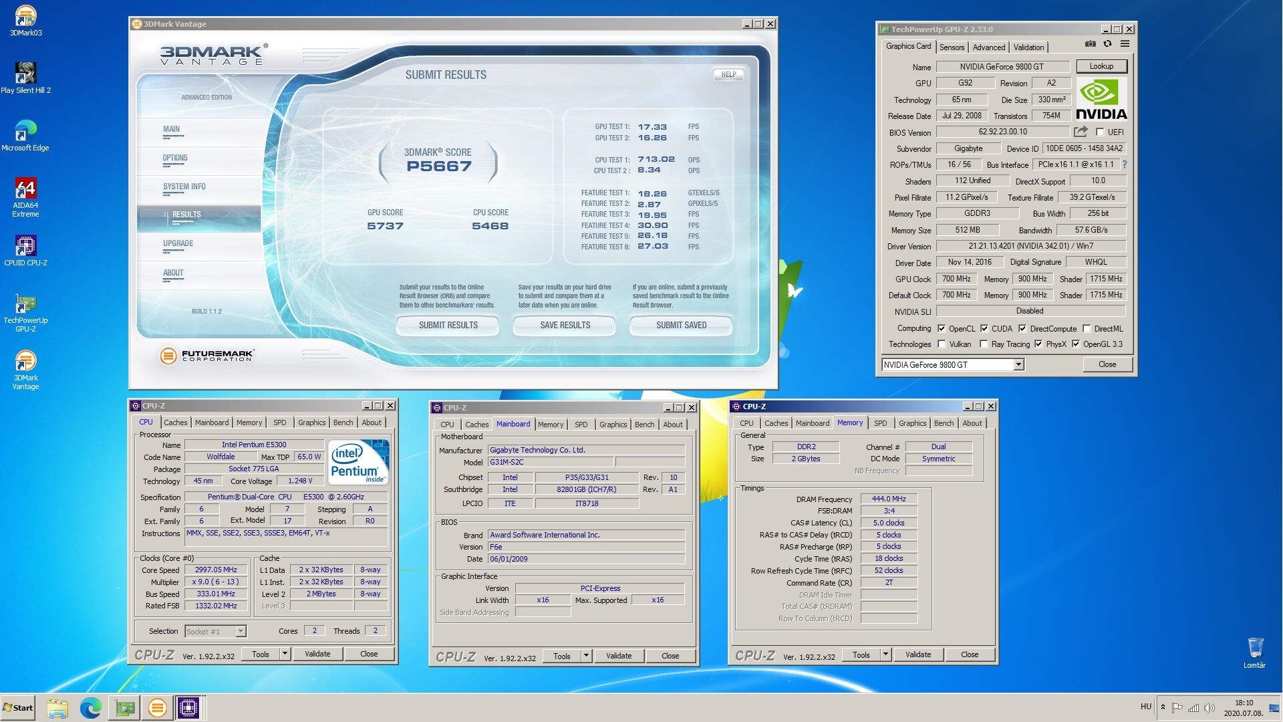Toggle the UEFI checkbox in GPU-Z
The height and width of the screenshot is (722, 1283).
pyautogui.click(x=1100, y=132)
